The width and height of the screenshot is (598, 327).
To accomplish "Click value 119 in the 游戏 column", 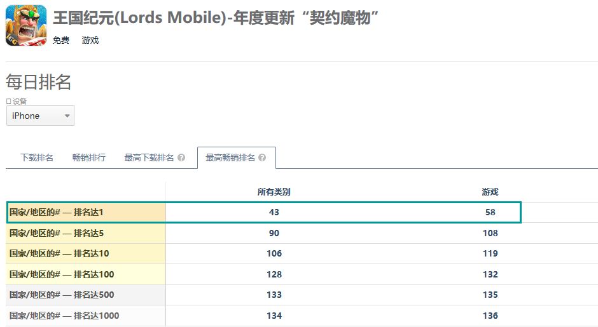I will (490, 253).
